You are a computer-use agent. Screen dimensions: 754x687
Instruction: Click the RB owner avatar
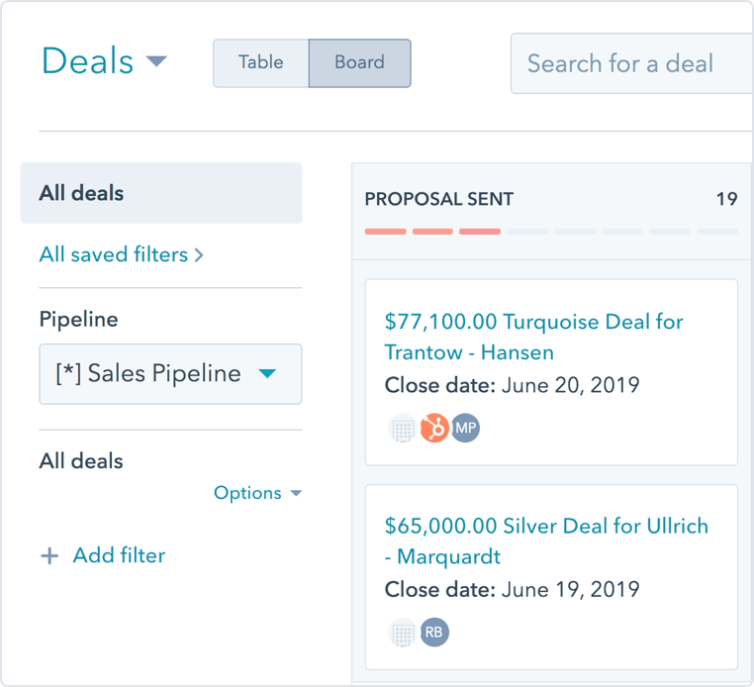pos(434,633)
